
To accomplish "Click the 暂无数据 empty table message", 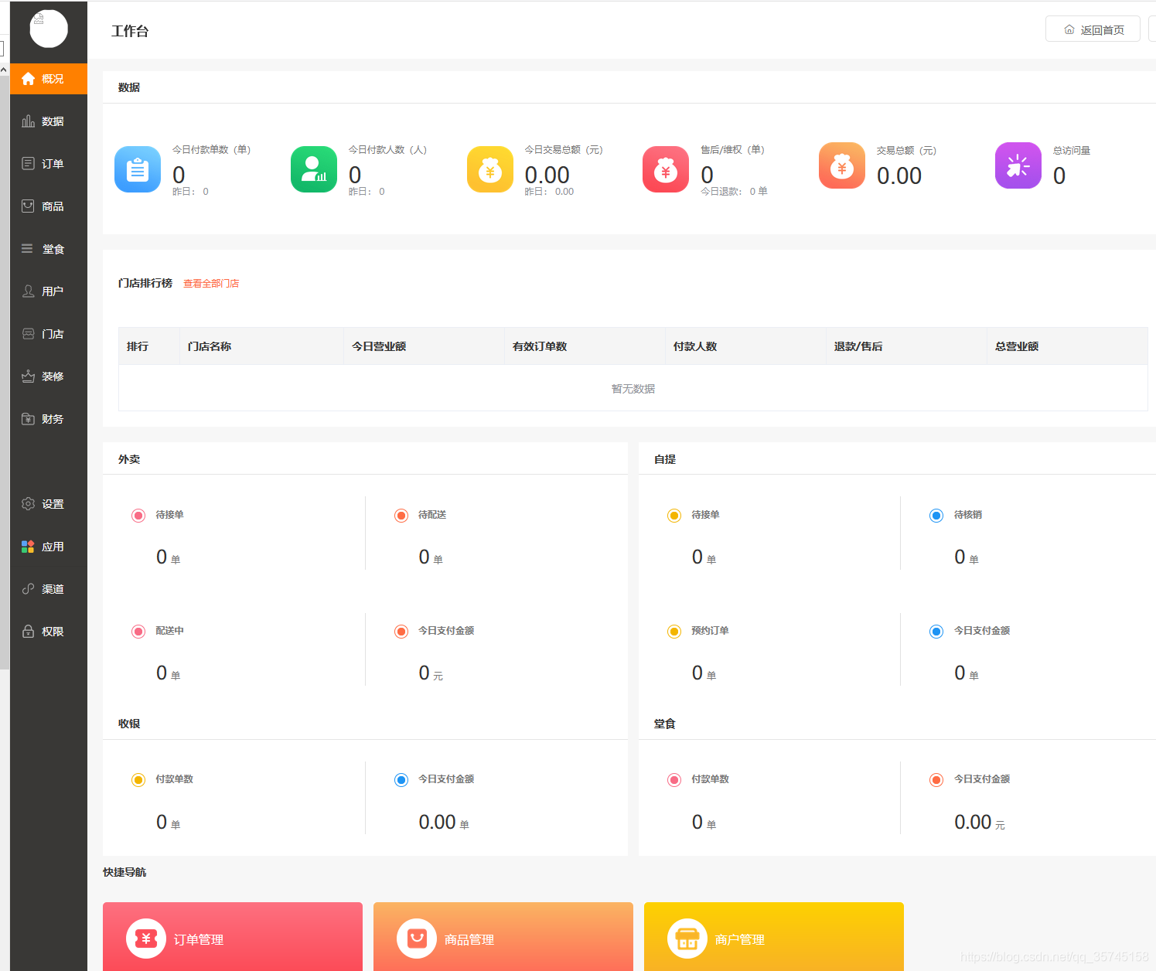I will point(633,389).
